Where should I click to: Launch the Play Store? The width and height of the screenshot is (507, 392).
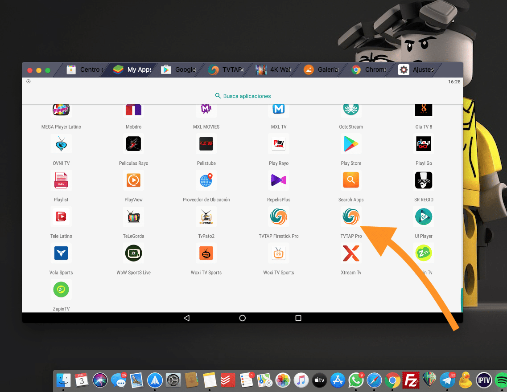pyautogui.click(x=351, y=144)
